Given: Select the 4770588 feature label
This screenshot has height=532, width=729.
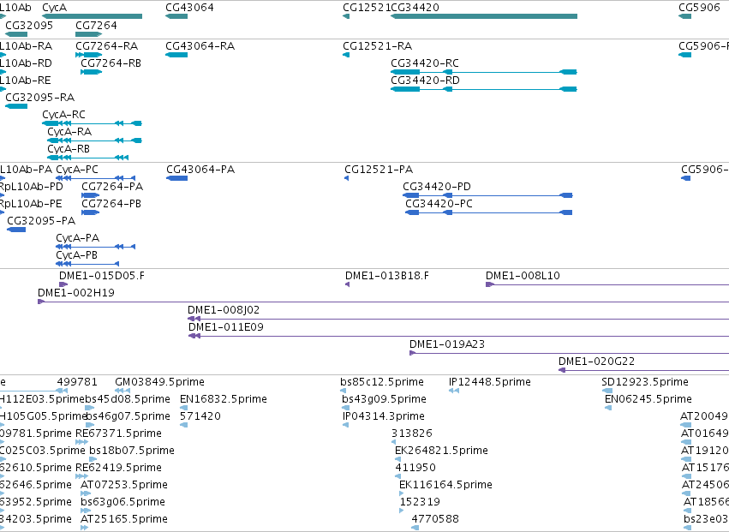Looking at the screenshot, I should point(436,520).
